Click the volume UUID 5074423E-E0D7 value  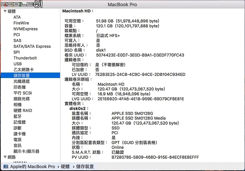pyautogui.click(x=140, y=55)
